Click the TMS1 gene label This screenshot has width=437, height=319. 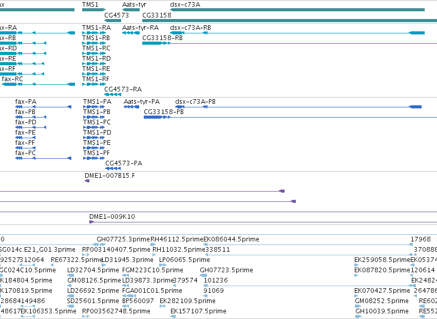click(90, 5)
